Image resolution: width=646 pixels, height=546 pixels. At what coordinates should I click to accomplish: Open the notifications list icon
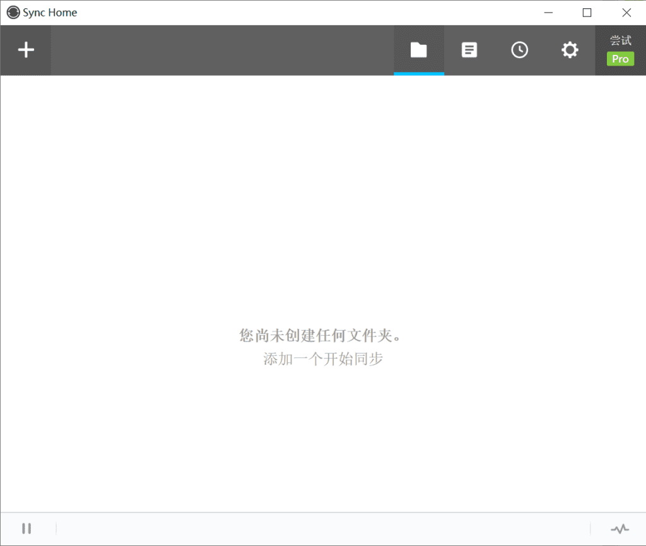(x=469, y=50)
